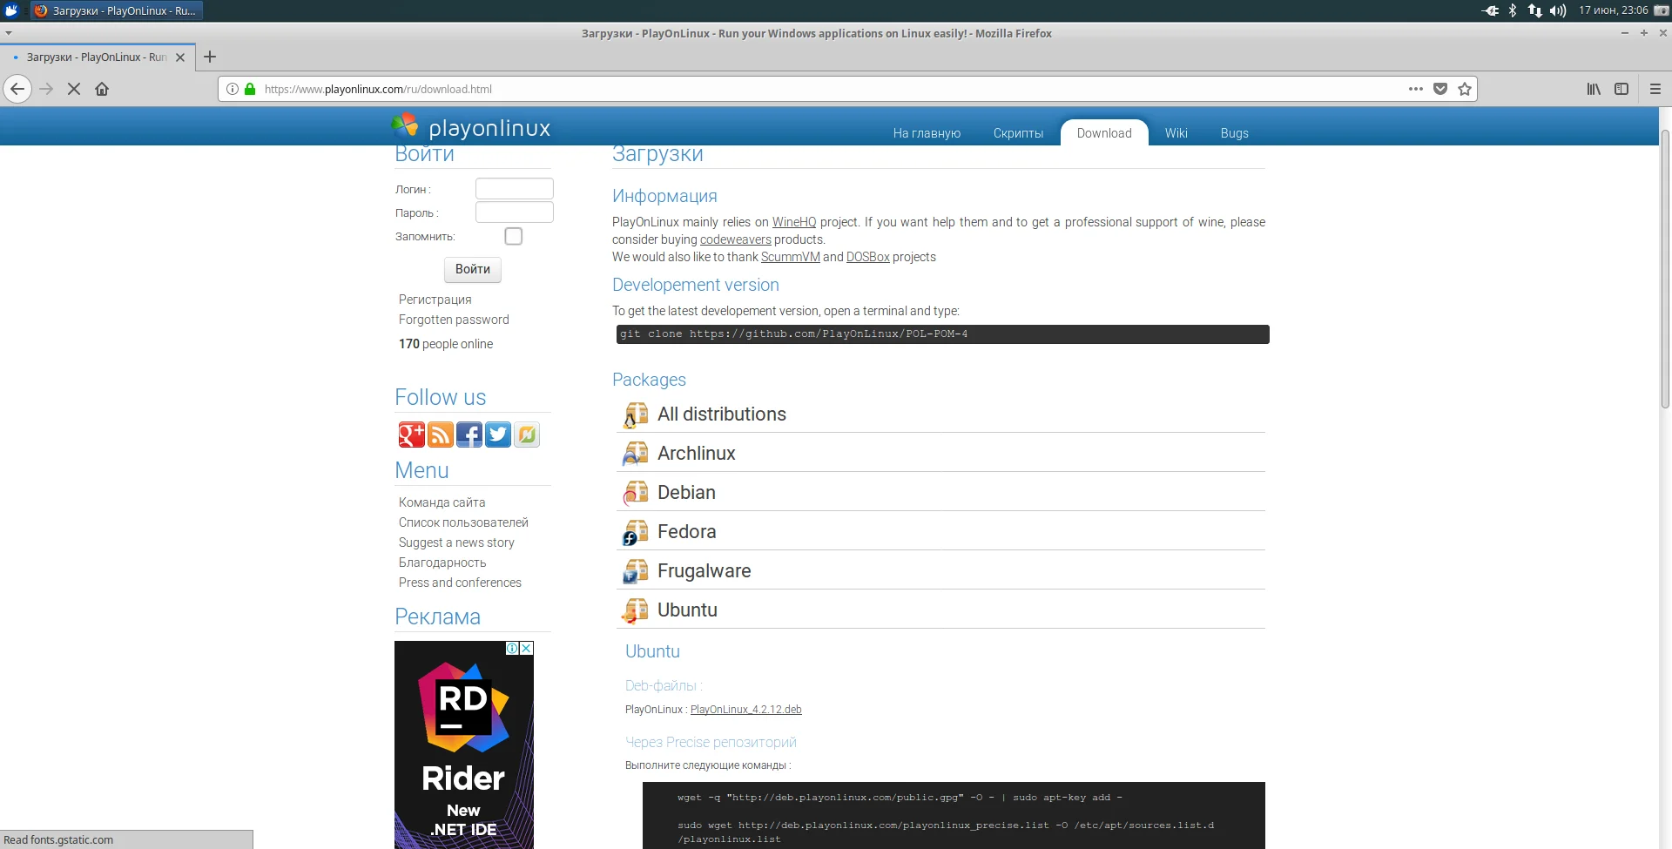Open window menu arrow in title bar
This screenshot has height=849, width=1672.
(9, 33)
